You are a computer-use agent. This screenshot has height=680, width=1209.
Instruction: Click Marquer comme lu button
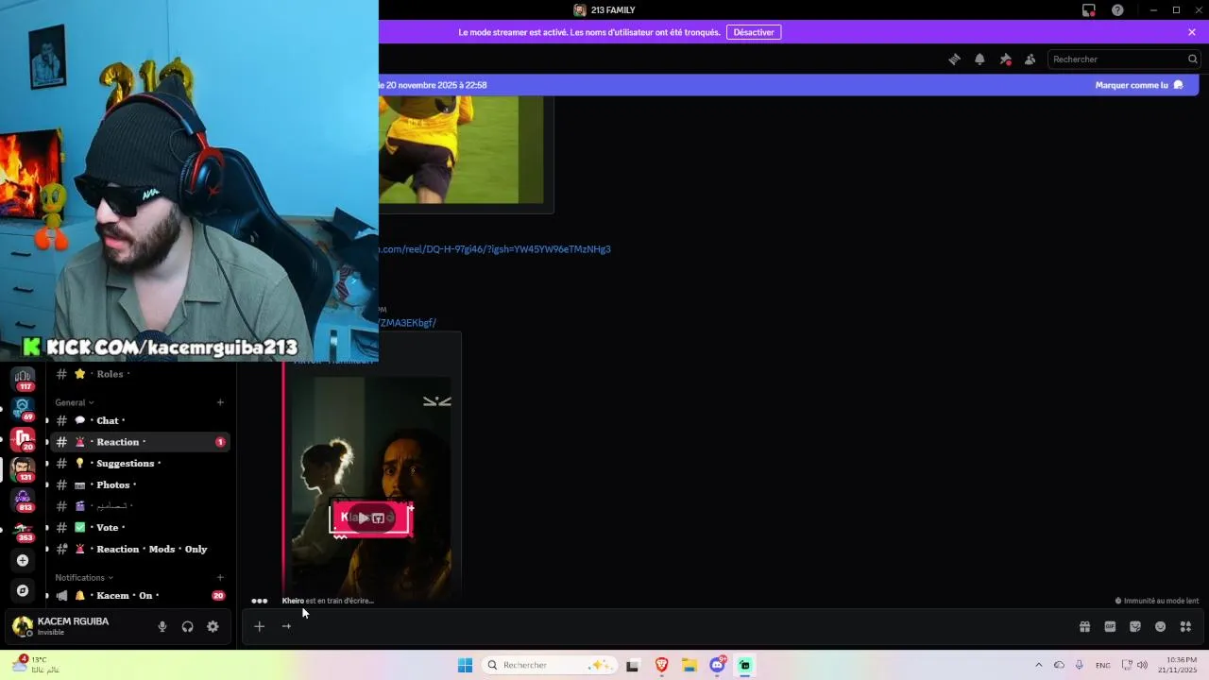click(x=1139, y=85)
